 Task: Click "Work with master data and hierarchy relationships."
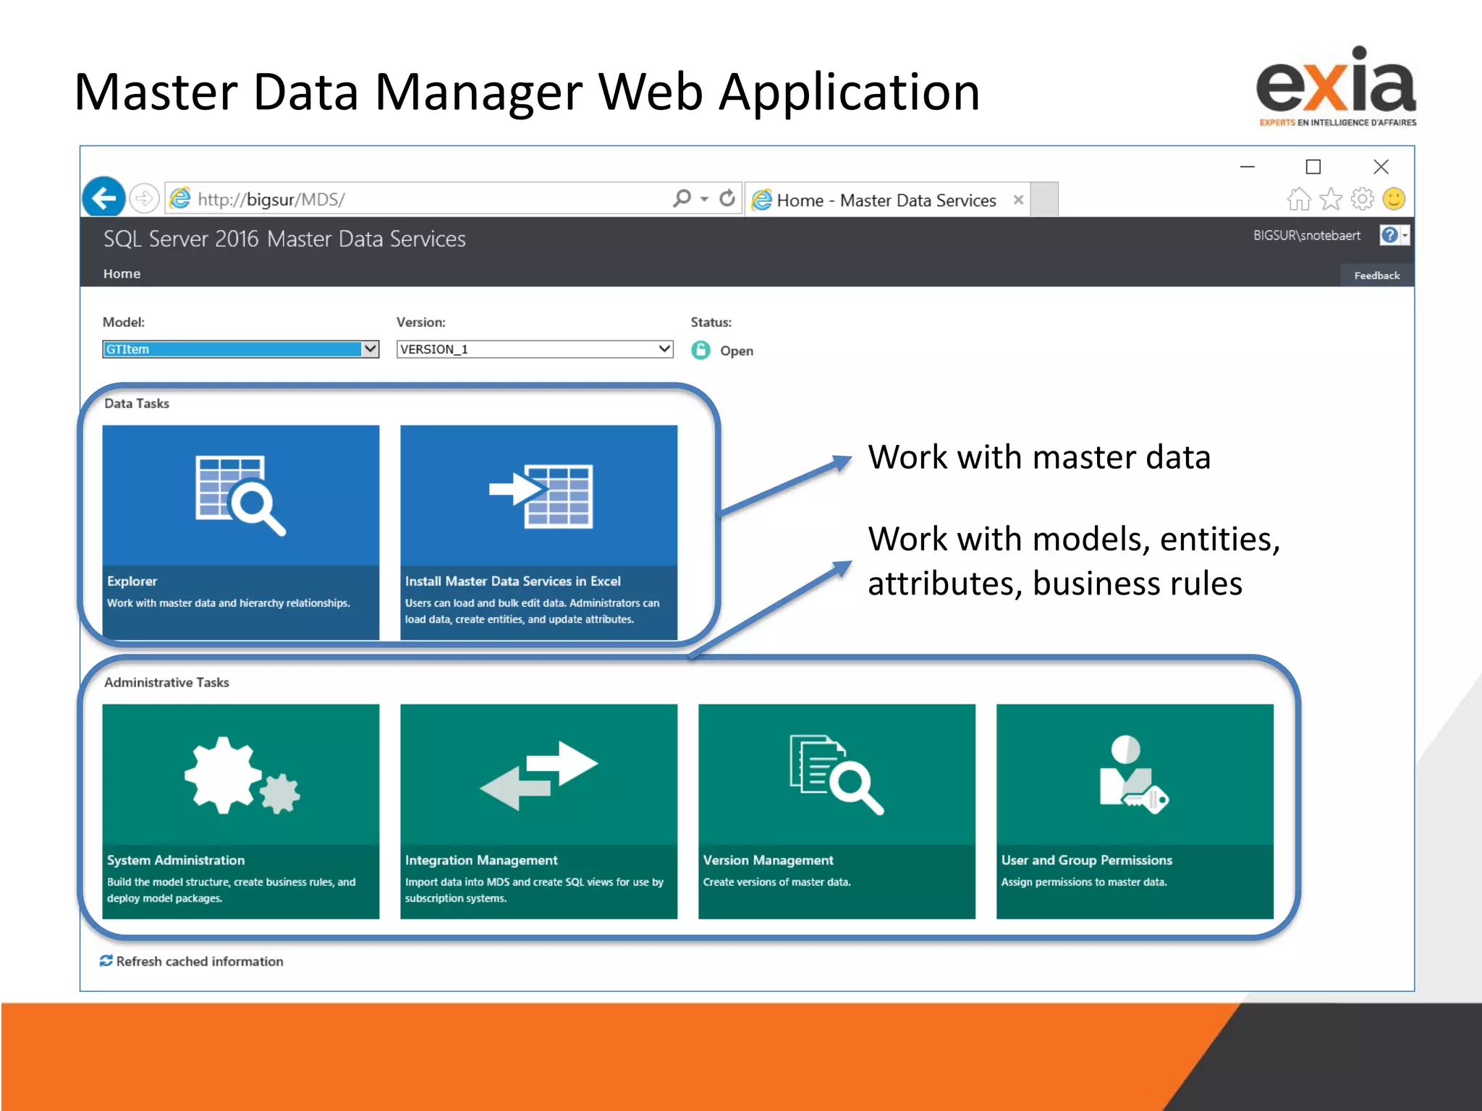point(228,603)
